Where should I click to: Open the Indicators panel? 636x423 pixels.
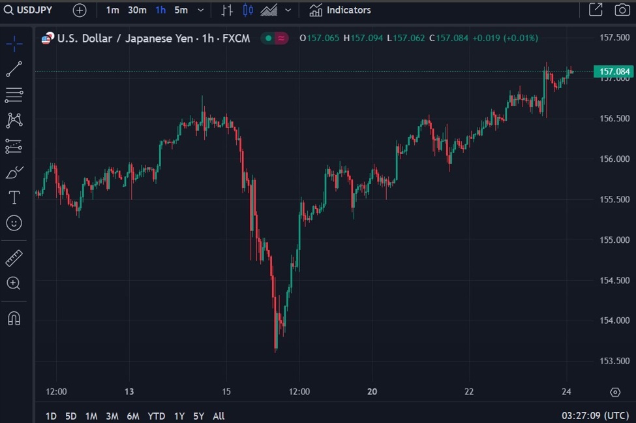pos(339,10)
